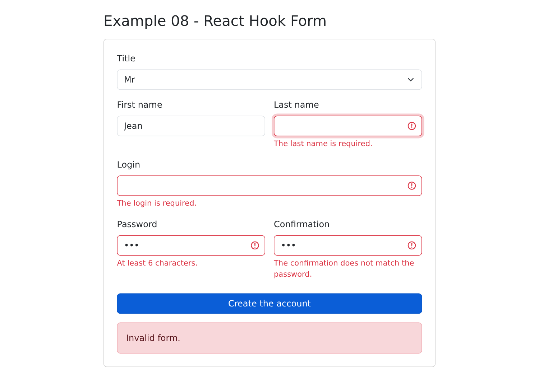Click the Last name label

pos(296,105)
